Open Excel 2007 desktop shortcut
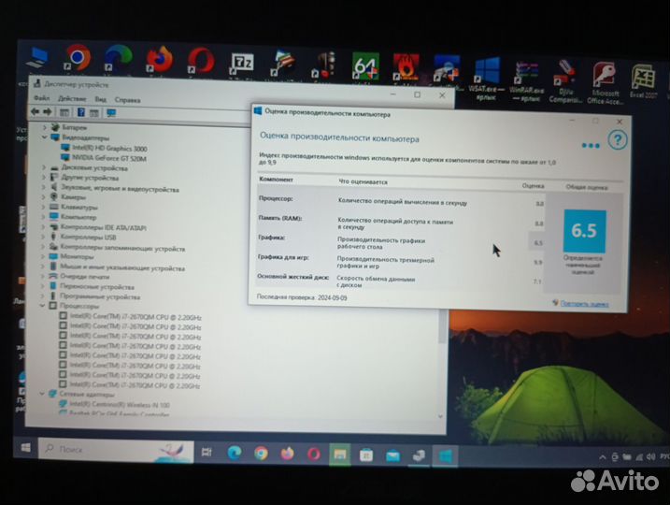Screen dimensions: 670x505 [x=643, y=81]
